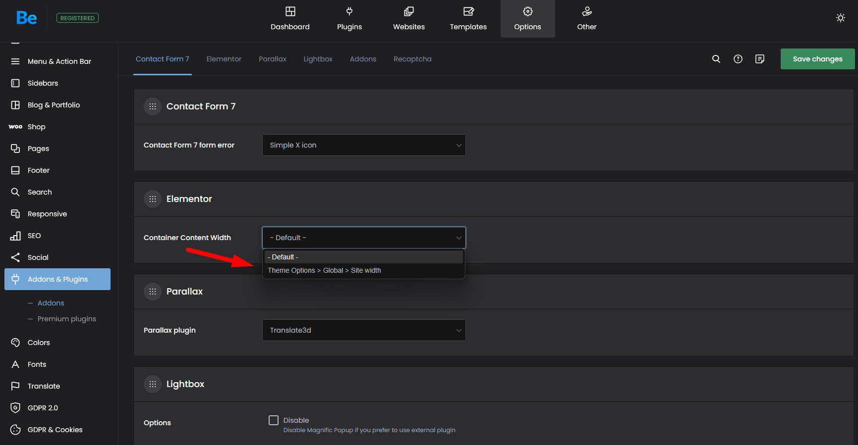Open the Dashboard section
Image resolution: width=858 pixels, height=445 pixels.
click(x=290, y=19)
